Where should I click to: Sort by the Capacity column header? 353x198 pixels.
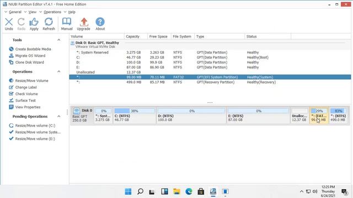(136, 36)
